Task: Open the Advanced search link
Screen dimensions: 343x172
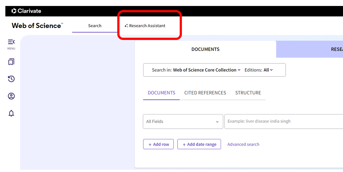Action: (x=243, y=144)
